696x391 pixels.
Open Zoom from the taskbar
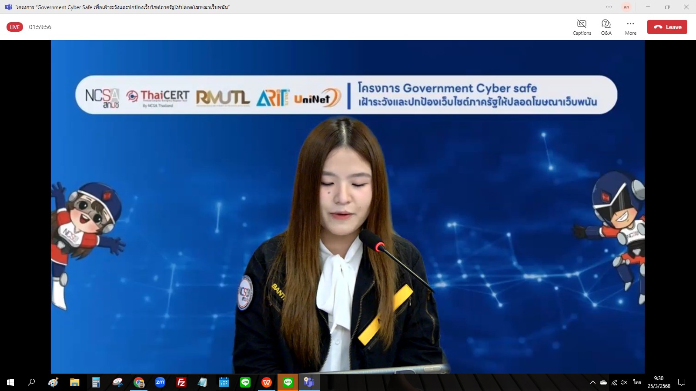coord(160,382)
